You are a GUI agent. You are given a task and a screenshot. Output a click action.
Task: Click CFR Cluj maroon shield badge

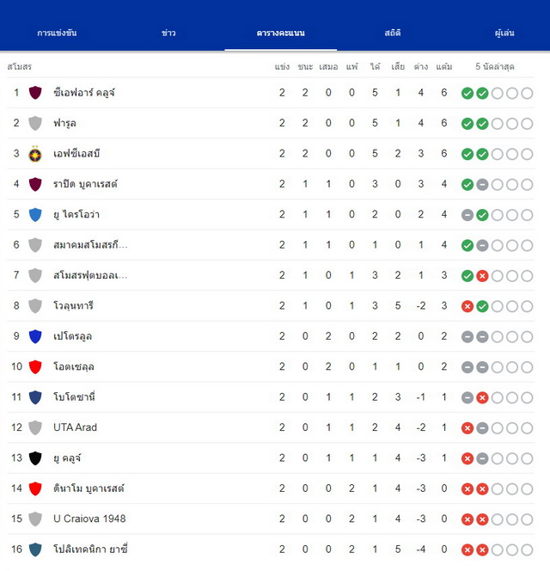[35, 93]
